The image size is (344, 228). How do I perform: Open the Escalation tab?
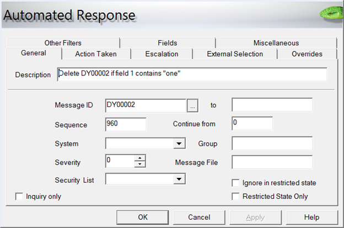tap(162, 54)
